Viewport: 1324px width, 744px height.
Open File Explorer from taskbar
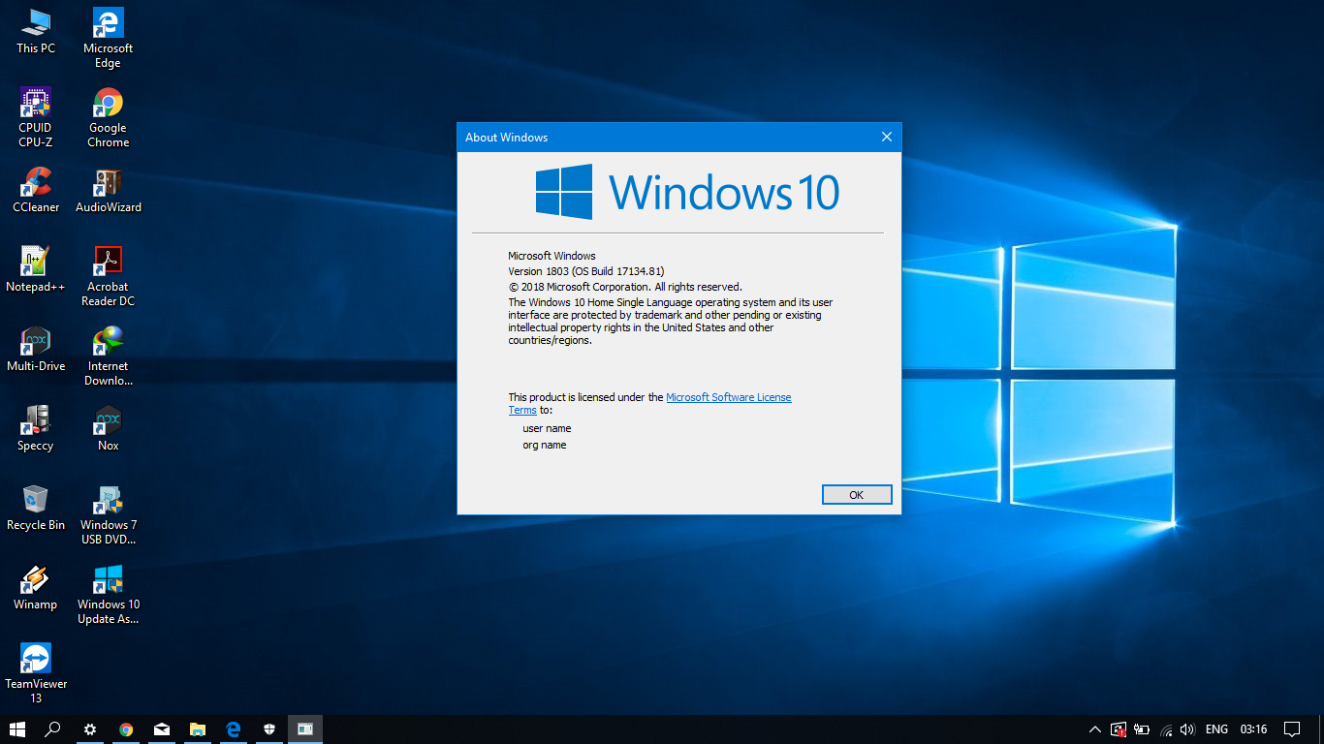point(198,729)
